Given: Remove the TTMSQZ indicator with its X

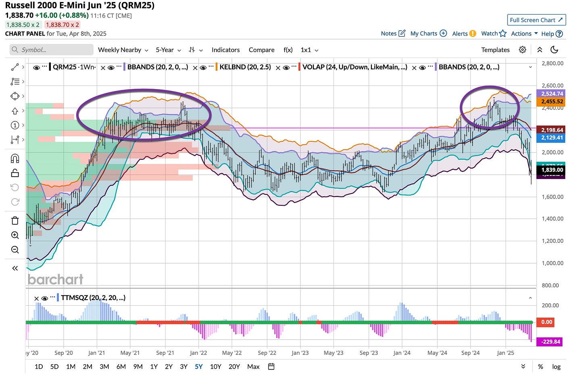Looking at the screenshot, I should [x=36, y=298].
